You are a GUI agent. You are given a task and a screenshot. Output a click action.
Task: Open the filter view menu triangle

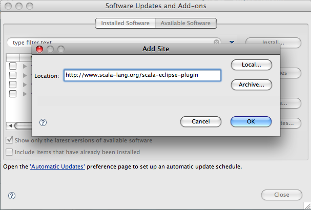232,43
